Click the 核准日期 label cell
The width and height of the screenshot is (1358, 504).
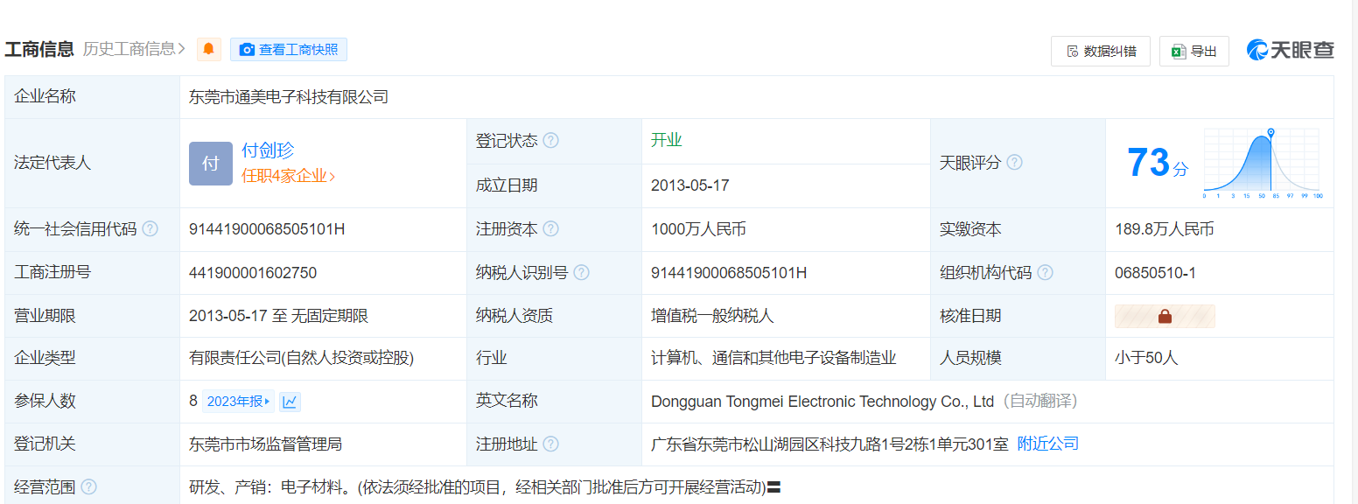point(1018,316)
